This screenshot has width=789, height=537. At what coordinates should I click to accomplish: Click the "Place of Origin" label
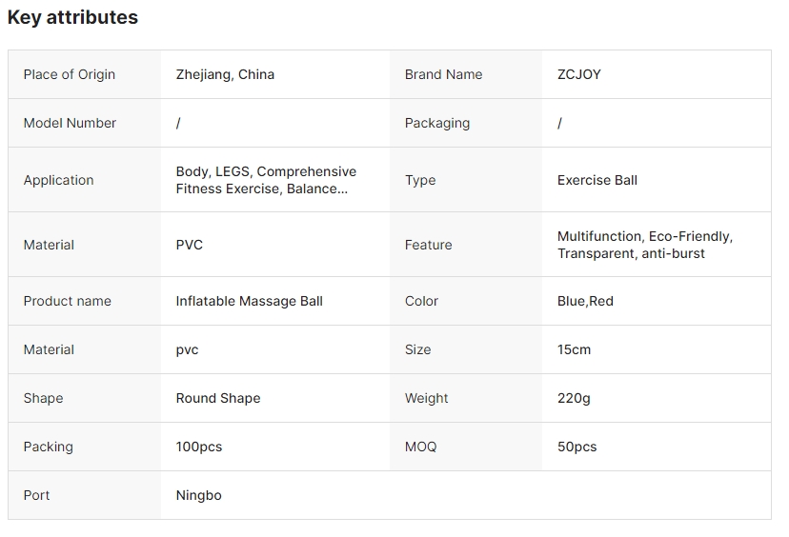coord(70,74)
